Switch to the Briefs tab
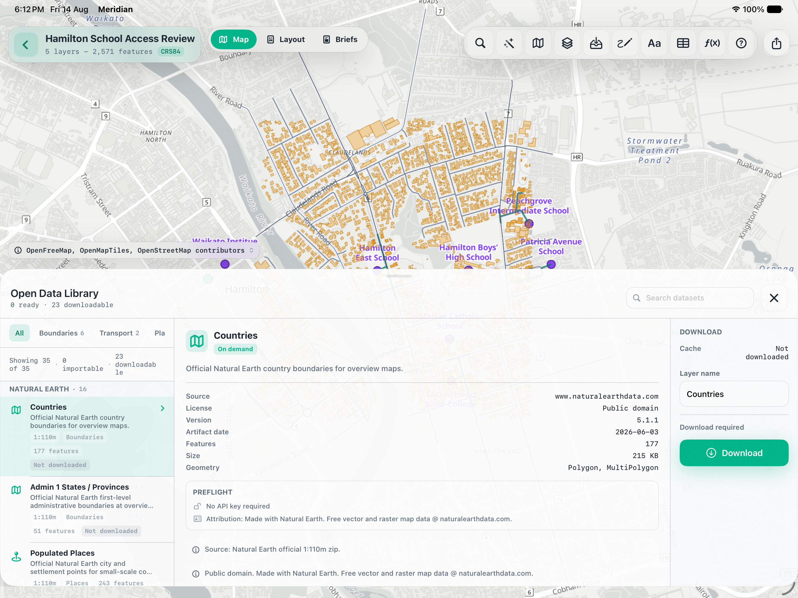798x598 pixels. tap(340, 39)
